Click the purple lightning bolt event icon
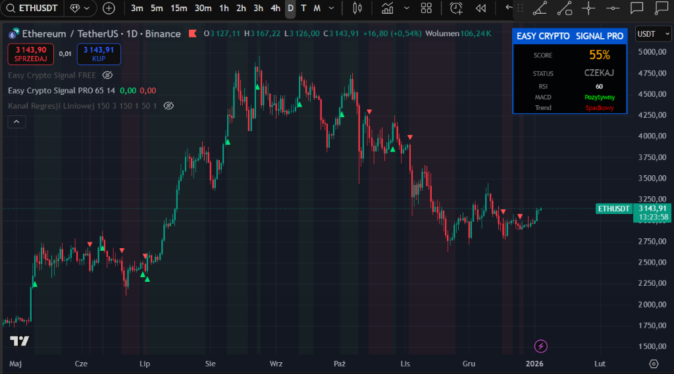674x374 pixels. coord(541,346)
